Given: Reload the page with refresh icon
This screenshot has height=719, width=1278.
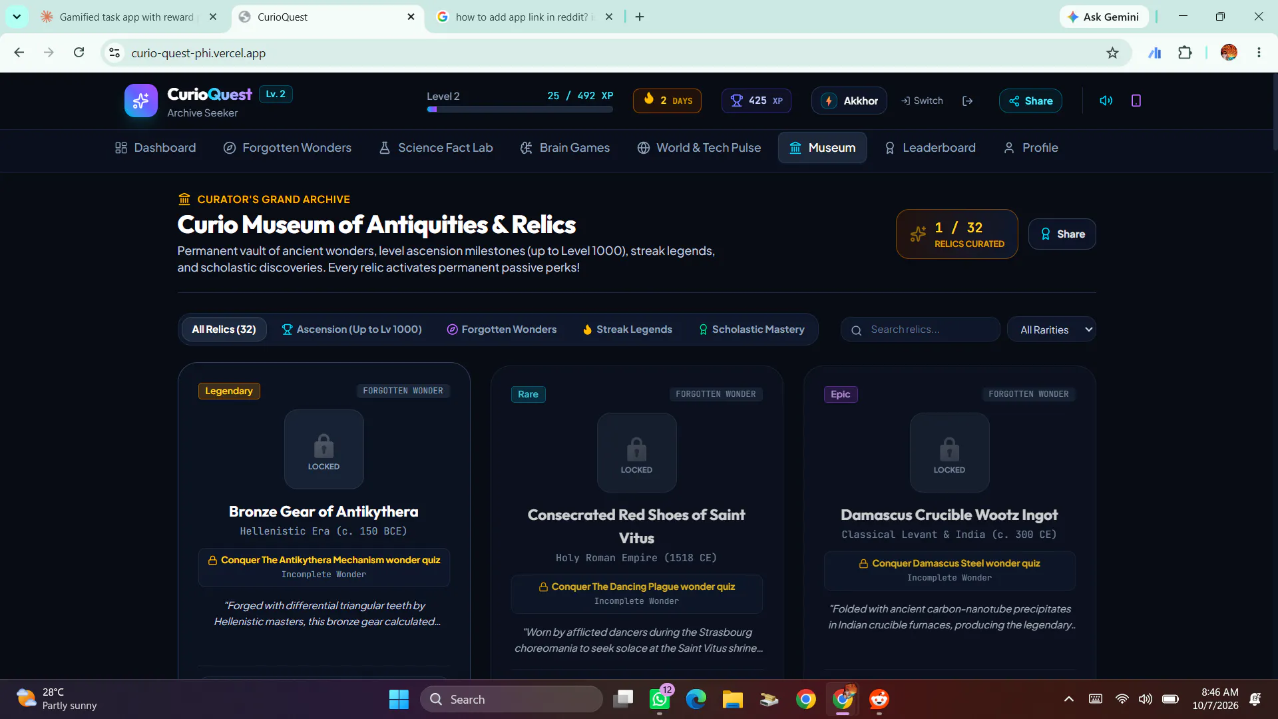Looking at the screenshot, I should (79, 53).
